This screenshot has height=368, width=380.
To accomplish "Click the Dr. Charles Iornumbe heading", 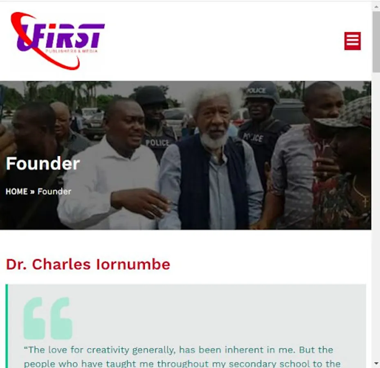I will [x=88, y=264].
